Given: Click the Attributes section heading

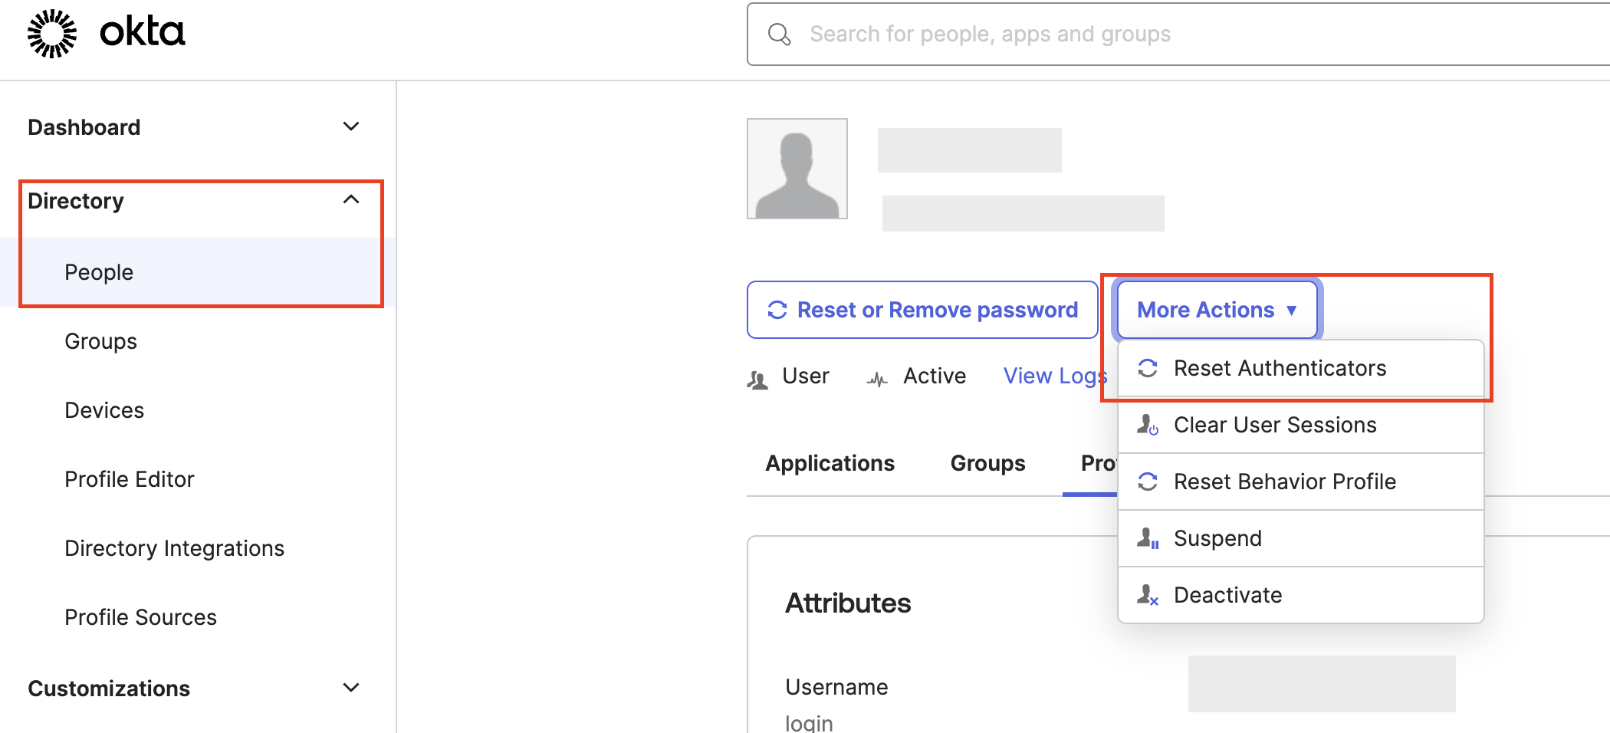Looking at the screenshot, I should 848,603.
